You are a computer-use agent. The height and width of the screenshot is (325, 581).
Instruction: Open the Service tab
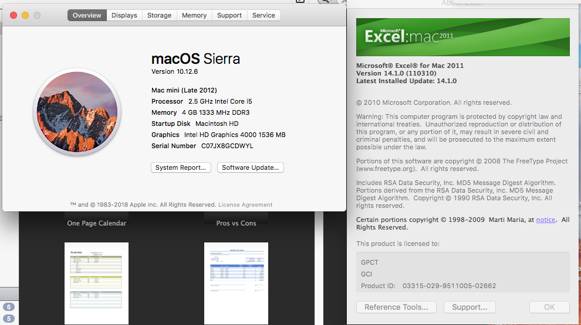click(x=264, y=15)
